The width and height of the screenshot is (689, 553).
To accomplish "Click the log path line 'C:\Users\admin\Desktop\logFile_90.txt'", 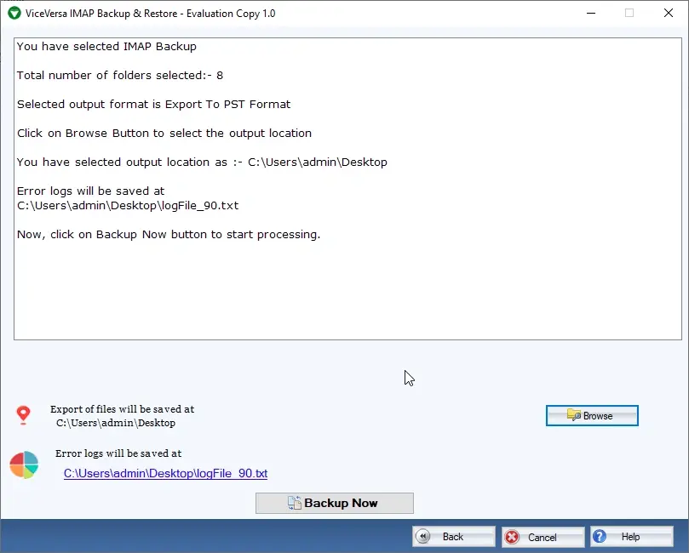I will pyautogui.click(x=128, y=206).
